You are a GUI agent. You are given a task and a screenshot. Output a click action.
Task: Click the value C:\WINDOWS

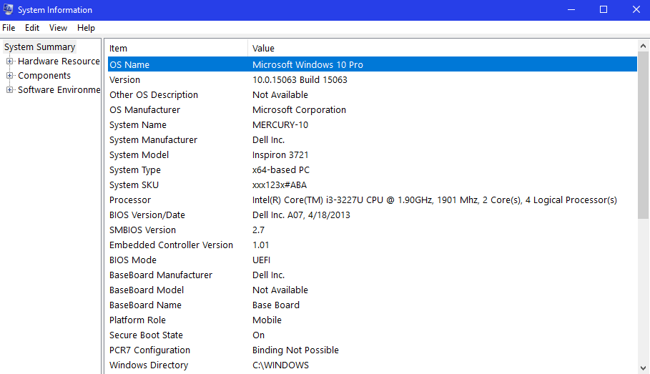pyautogui.click(x=280, y=365)
